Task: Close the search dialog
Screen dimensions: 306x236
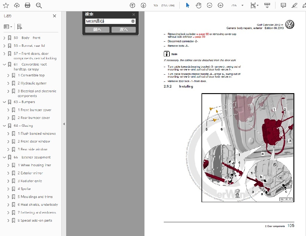Action: [x=134, y=14]
